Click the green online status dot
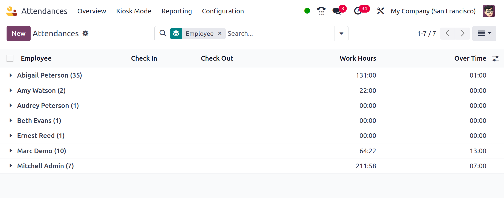Image resolution: width=504 pixels, height=198 pixels. (x=307, y=11)
